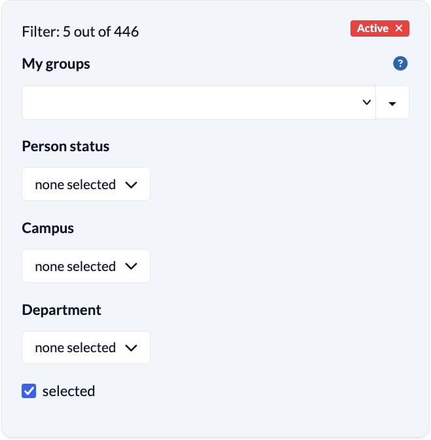Screen dimensions: 431x440
Task: Click the 'My groups' heading label
Action: point(56,64)
